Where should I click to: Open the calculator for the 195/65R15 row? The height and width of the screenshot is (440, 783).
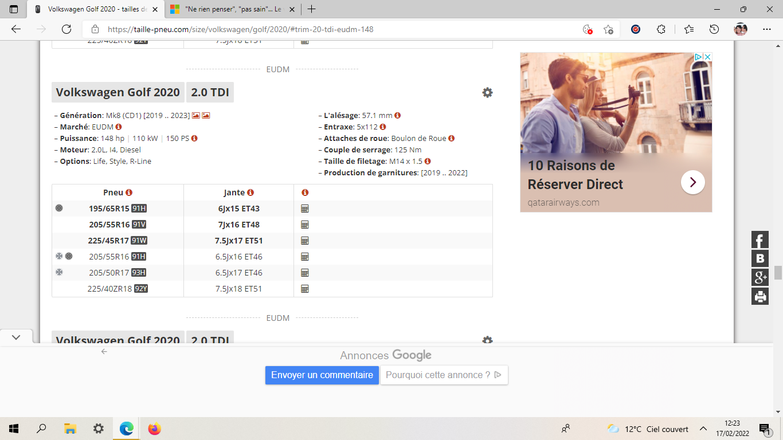tap(305, 209)
